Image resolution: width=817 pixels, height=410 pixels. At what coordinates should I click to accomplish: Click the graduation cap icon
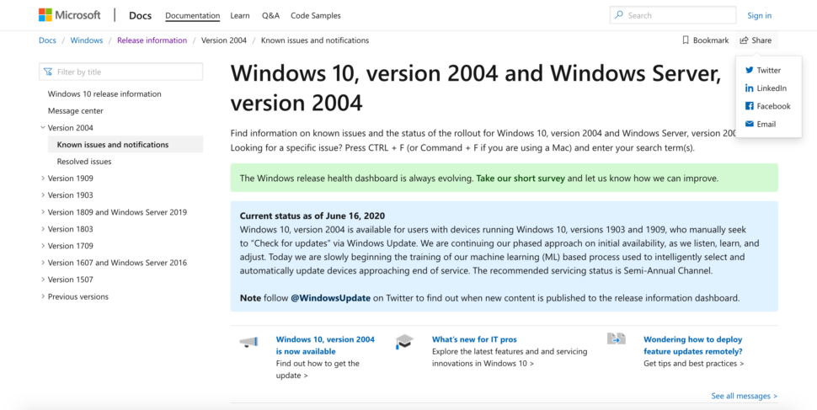[x=404, y=342]
